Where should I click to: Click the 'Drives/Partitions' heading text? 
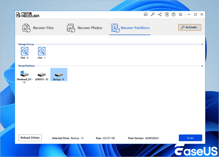27,66
